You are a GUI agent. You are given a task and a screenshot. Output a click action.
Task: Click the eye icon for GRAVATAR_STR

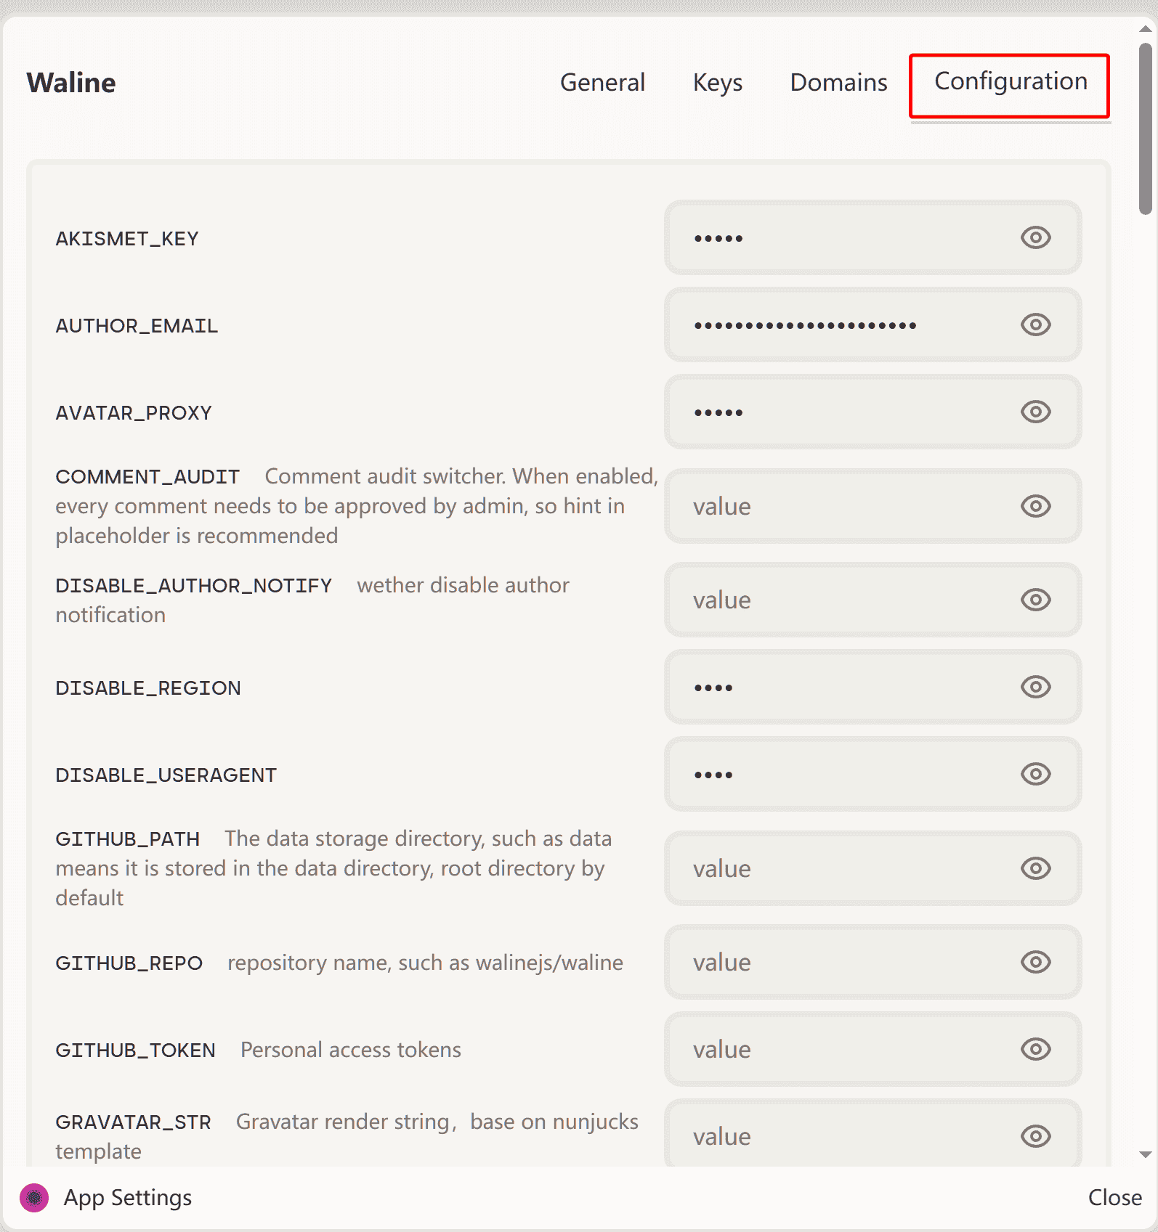pos(1035,1136)
